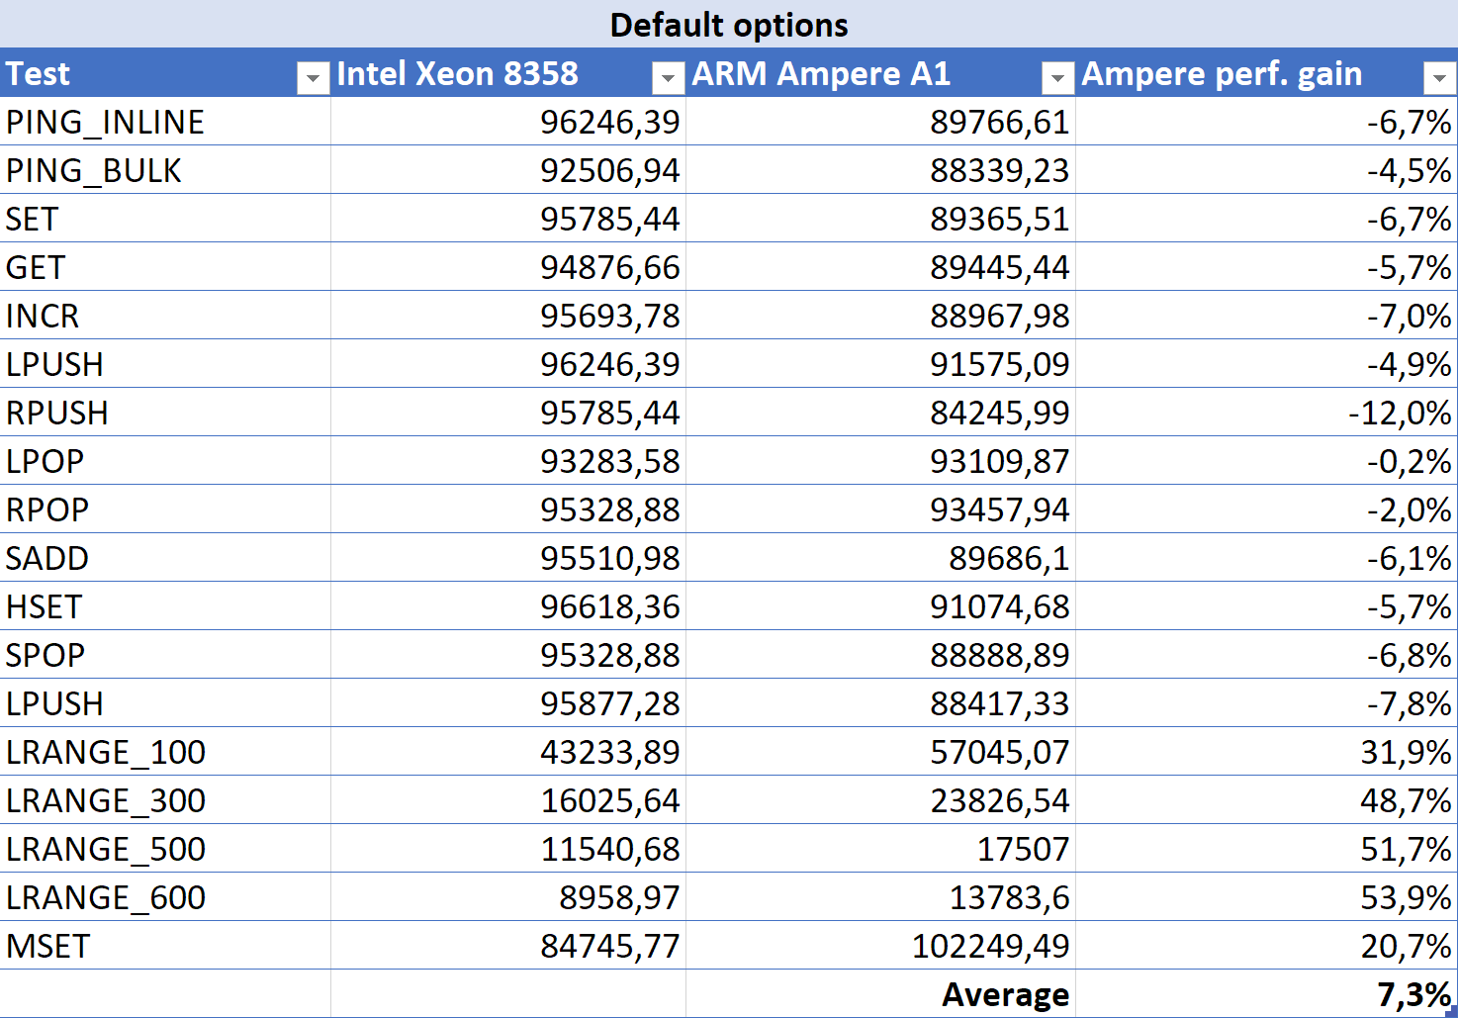Select the SET test cell
Image resolution: width=1458 pixels, height=1018 pixels.
point(165,219)
